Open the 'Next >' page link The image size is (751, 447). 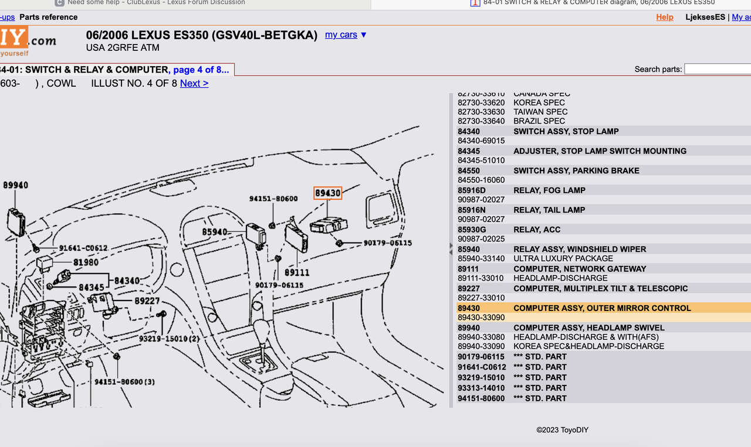click(194, 83)
